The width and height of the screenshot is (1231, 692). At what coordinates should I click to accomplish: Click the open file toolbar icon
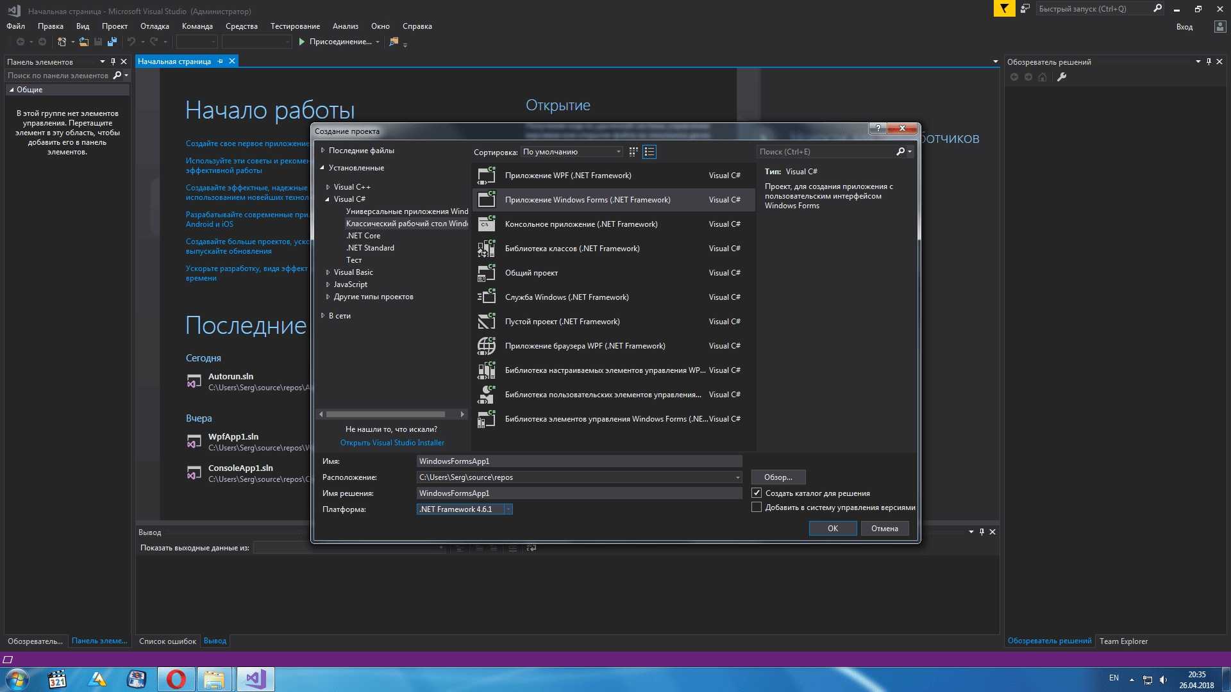click(x=84, y=42)
